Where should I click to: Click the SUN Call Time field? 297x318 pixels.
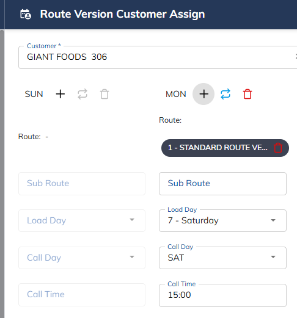(82, 295)
